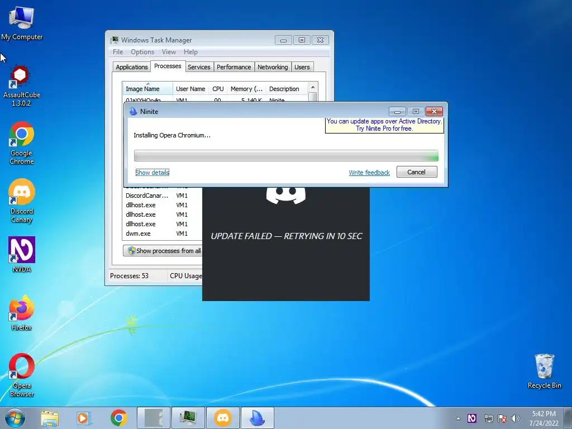The image size is (572, 429).
Task: Select the DiscordCanar... process row
Action: click(164, 196)
